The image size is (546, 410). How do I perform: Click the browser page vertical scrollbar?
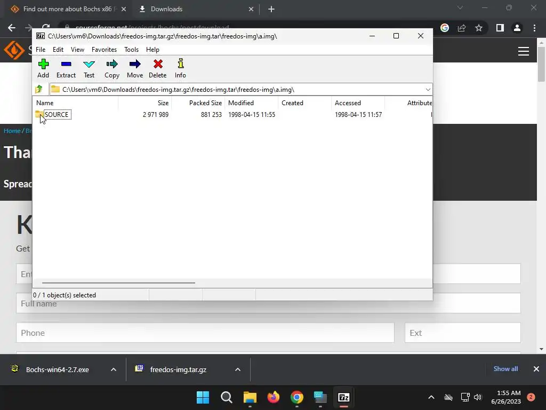[541, 64]
